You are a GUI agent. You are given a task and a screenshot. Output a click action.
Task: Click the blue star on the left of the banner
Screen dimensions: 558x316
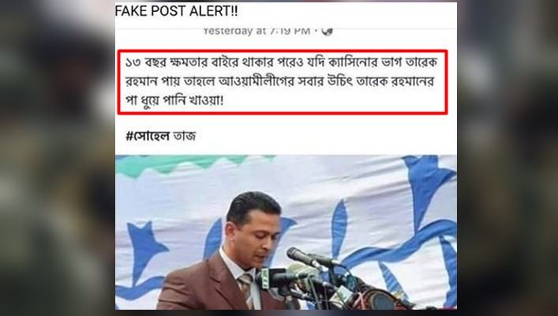[145, 247]
